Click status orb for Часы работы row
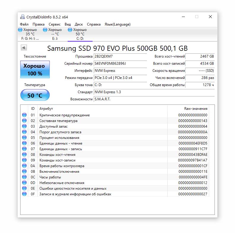This screenshot has height=233, width=235. pyautogui.click(x=24, y=177)
